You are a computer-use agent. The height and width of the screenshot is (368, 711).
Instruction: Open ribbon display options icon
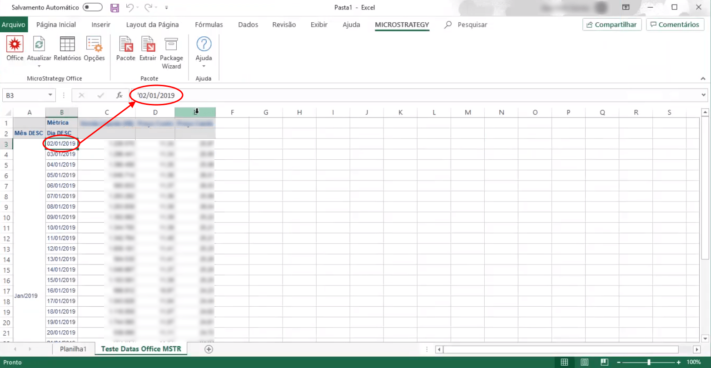pyautogui.click(x=626, y=7)
